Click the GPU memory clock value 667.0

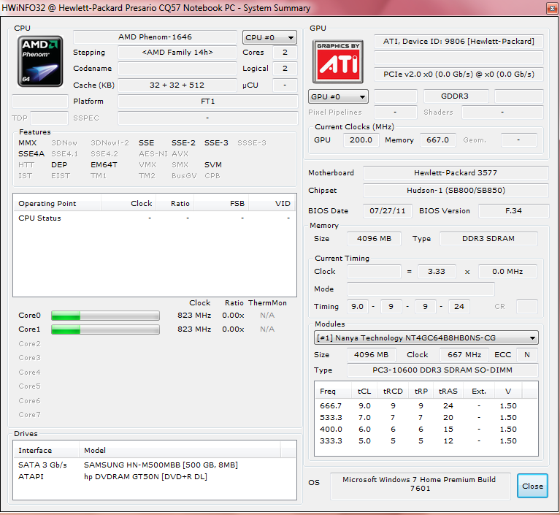[x=438, y=140]
